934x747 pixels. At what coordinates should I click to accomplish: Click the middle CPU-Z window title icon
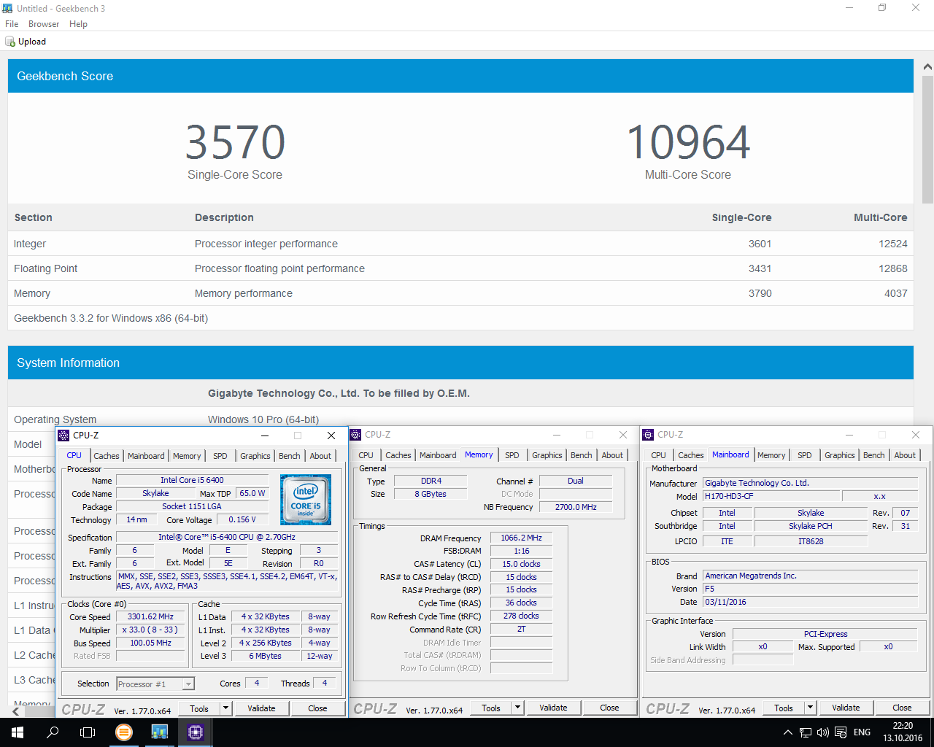[356, 435]
